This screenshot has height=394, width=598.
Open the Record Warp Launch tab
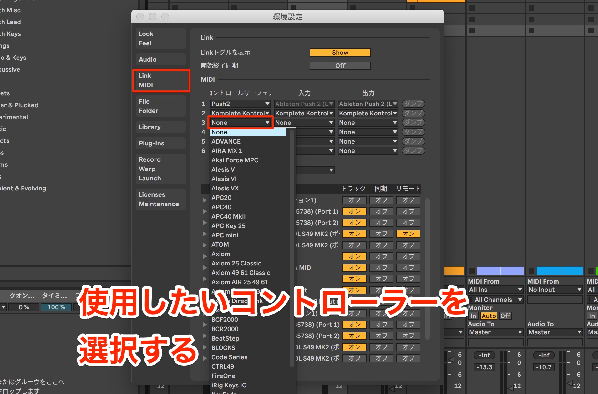[161, 169]
